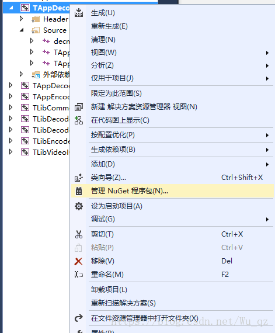
Task: Open the 分析(Z) submenu arrow
Action: [x=267, y=66]
